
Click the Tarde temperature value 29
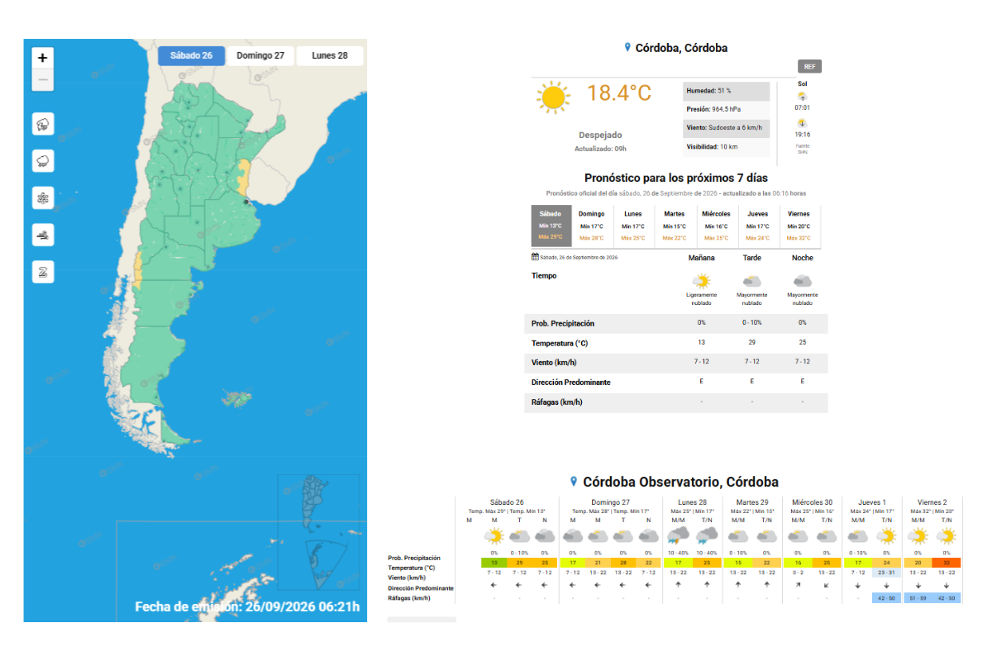(x=752, y=343)
